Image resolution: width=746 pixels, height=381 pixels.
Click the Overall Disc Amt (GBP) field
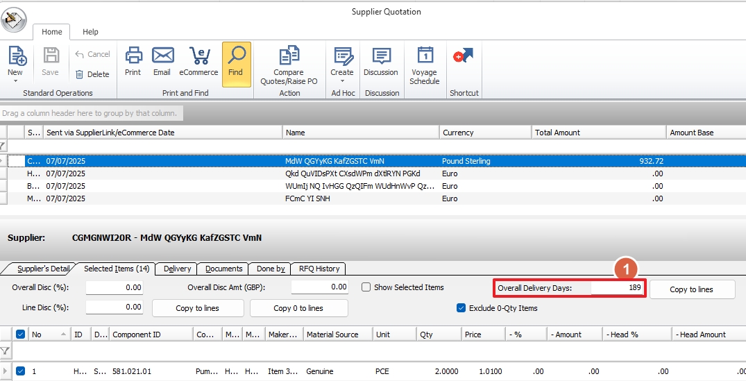tap(320, 287)
